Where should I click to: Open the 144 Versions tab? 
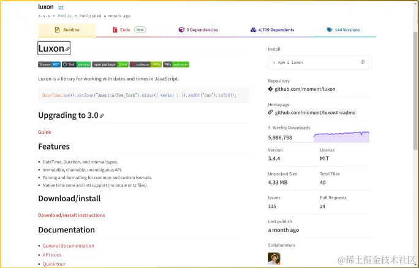[343, 30]
